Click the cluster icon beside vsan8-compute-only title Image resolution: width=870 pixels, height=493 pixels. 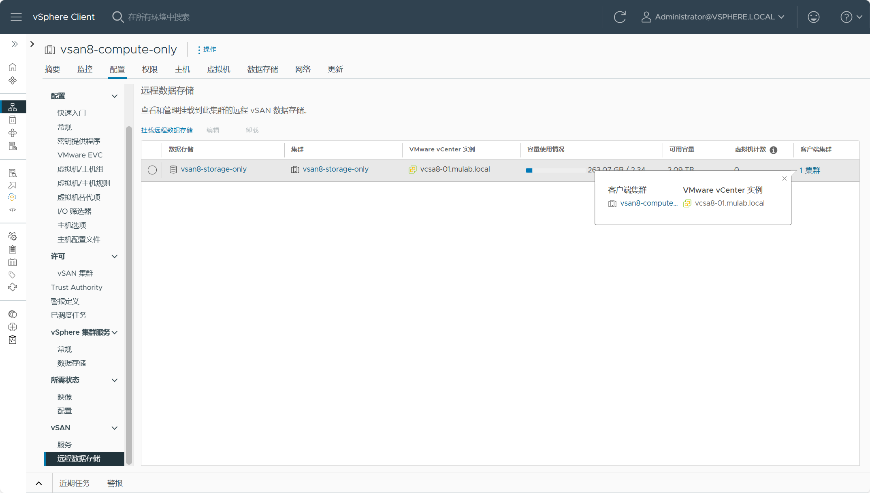[x=50, y=50]
